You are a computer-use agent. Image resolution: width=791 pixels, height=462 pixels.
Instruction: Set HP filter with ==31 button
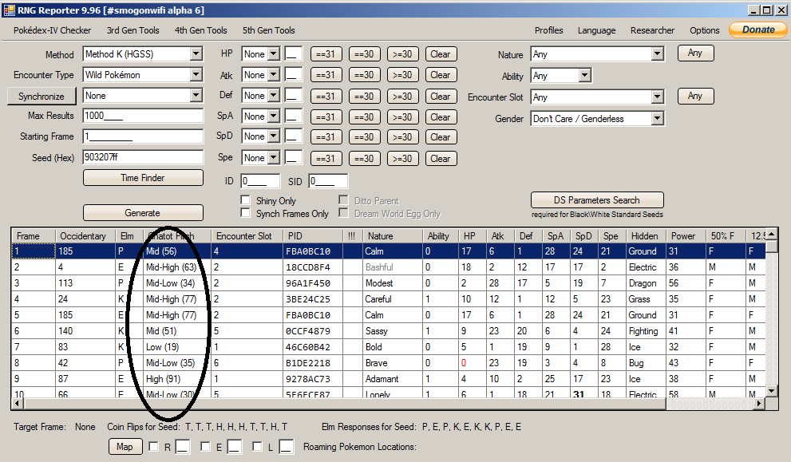point(326,54)
